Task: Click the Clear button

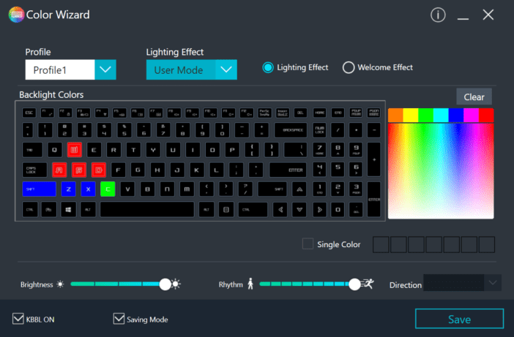Action: [x=474, y=96]
